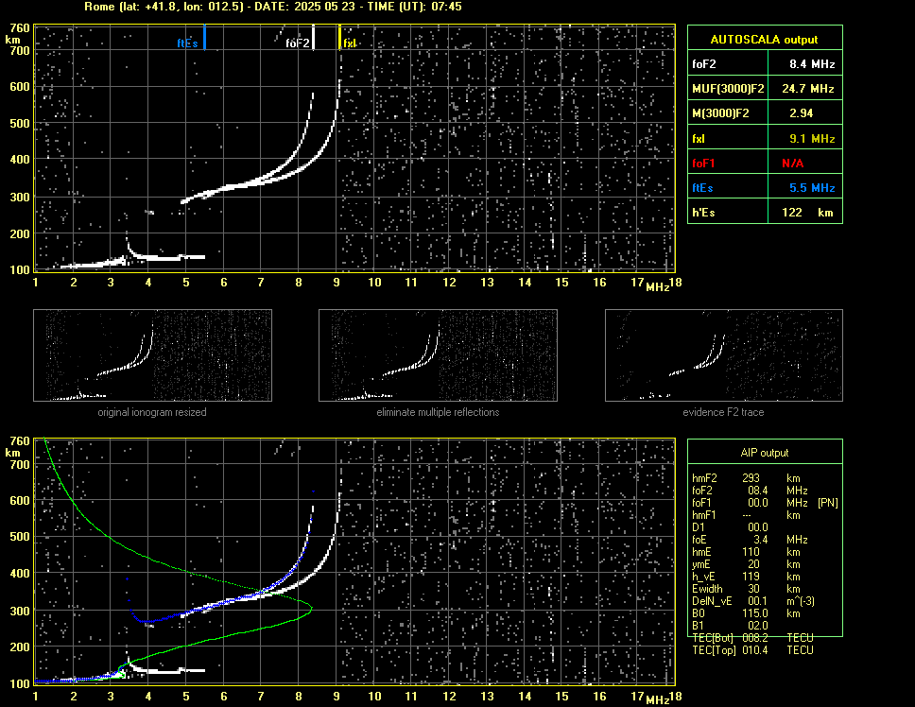
Task: Open the evidence F2 trace thumbnail
Action: (724, 355)
